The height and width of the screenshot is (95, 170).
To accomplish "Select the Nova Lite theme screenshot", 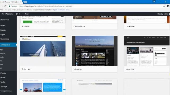I will [147, 51].
